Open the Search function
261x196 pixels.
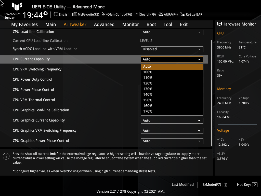coord(145,14)
